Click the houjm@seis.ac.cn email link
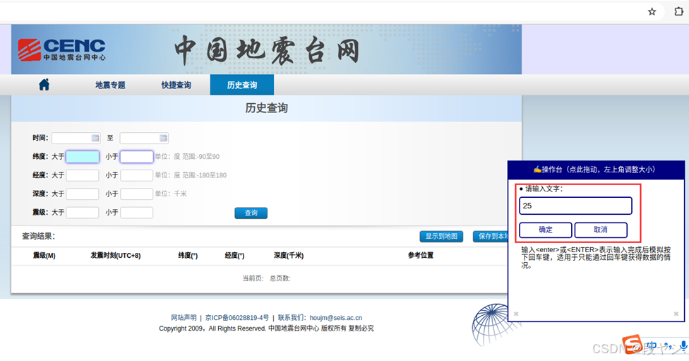This screenshot has width=689, height=361. (x=336, y=317)
